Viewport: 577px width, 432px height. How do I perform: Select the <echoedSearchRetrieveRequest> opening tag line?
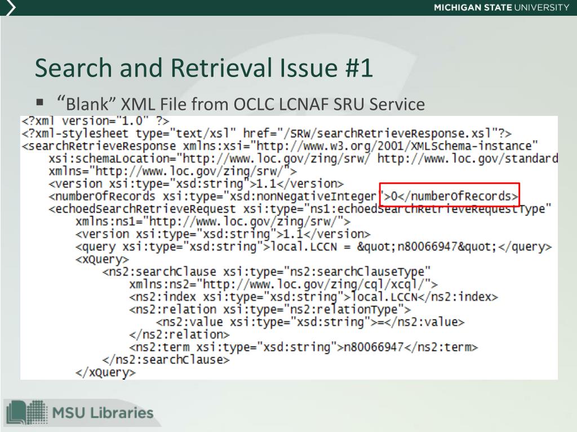pos(300,209)
